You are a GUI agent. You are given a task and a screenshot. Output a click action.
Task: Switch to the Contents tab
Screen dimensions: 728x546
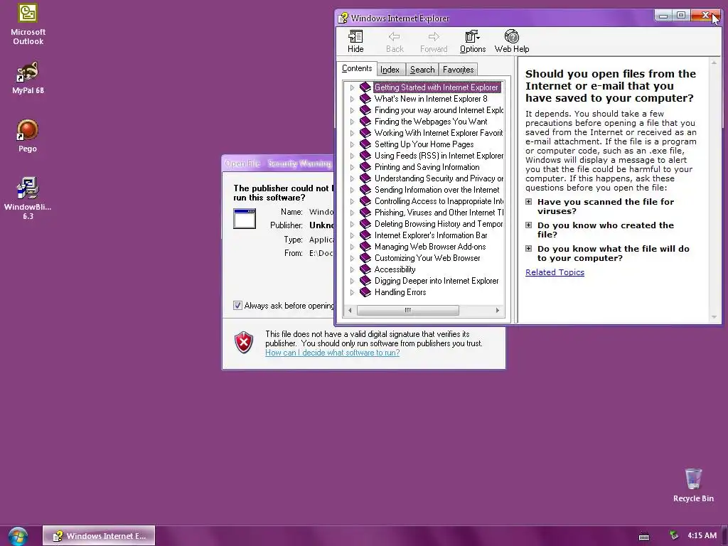(x=357, y=68)
